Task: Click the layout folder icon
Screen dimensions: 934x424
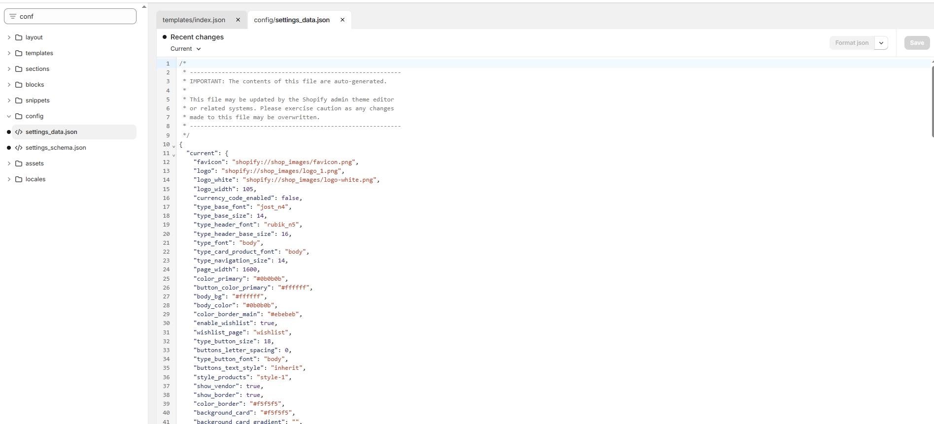Action: tap(19, 37)
